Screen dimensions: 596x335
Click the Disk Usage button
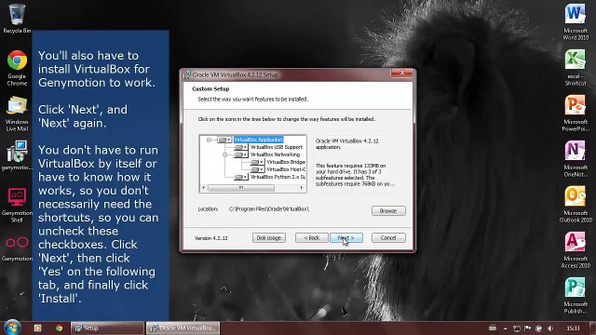(269, 238)
